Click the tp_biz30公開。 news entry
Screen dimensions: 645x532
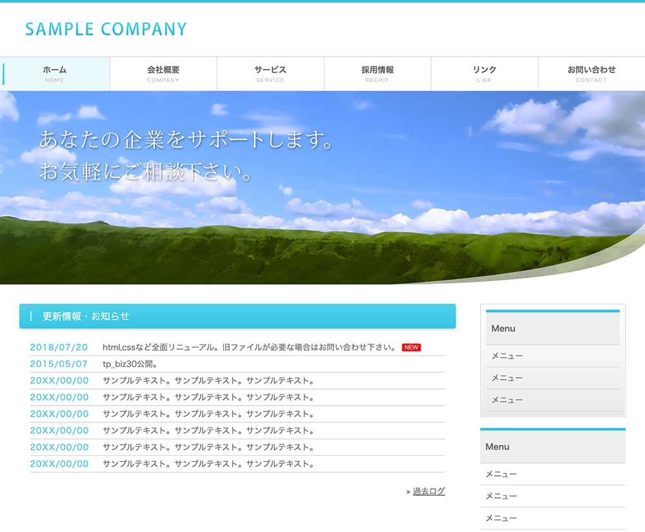click(x=130, y=364)
